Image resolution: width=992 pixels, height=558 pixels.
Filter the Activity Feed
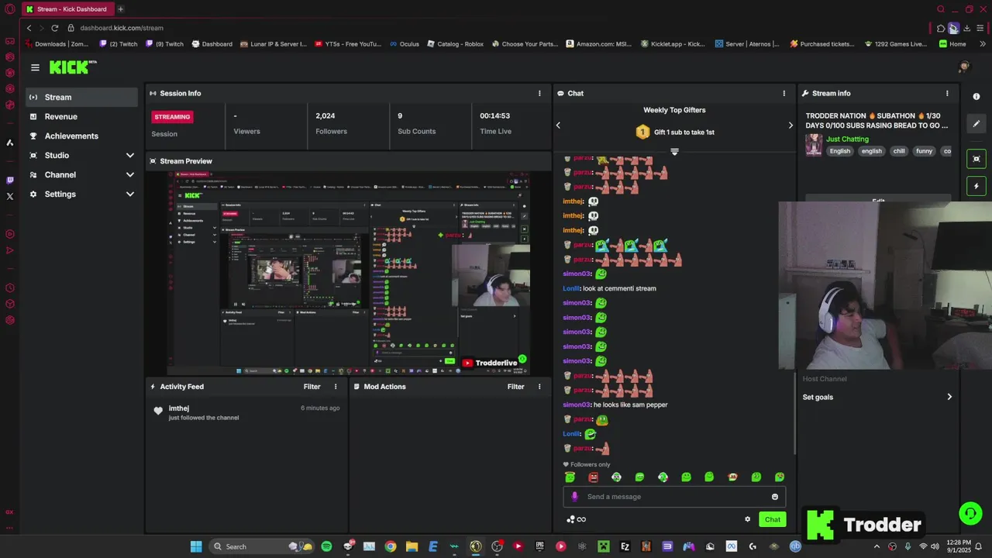312,386
